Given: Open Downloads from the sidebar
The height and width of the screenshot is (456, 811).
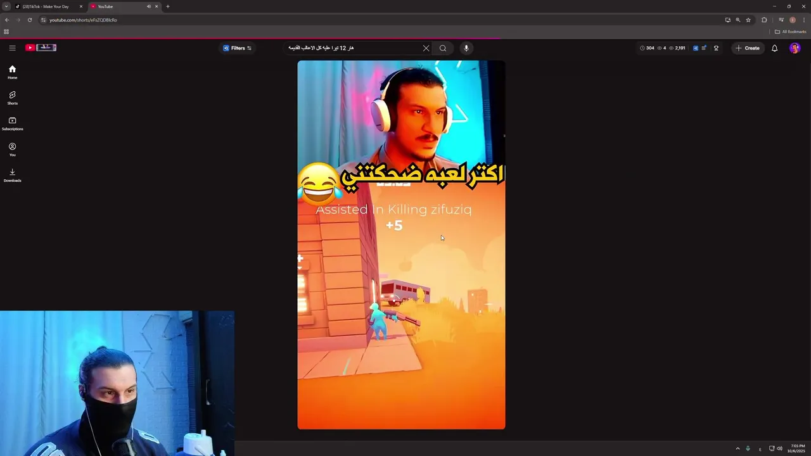Looking at the screenshot, I should pos(12,175).
